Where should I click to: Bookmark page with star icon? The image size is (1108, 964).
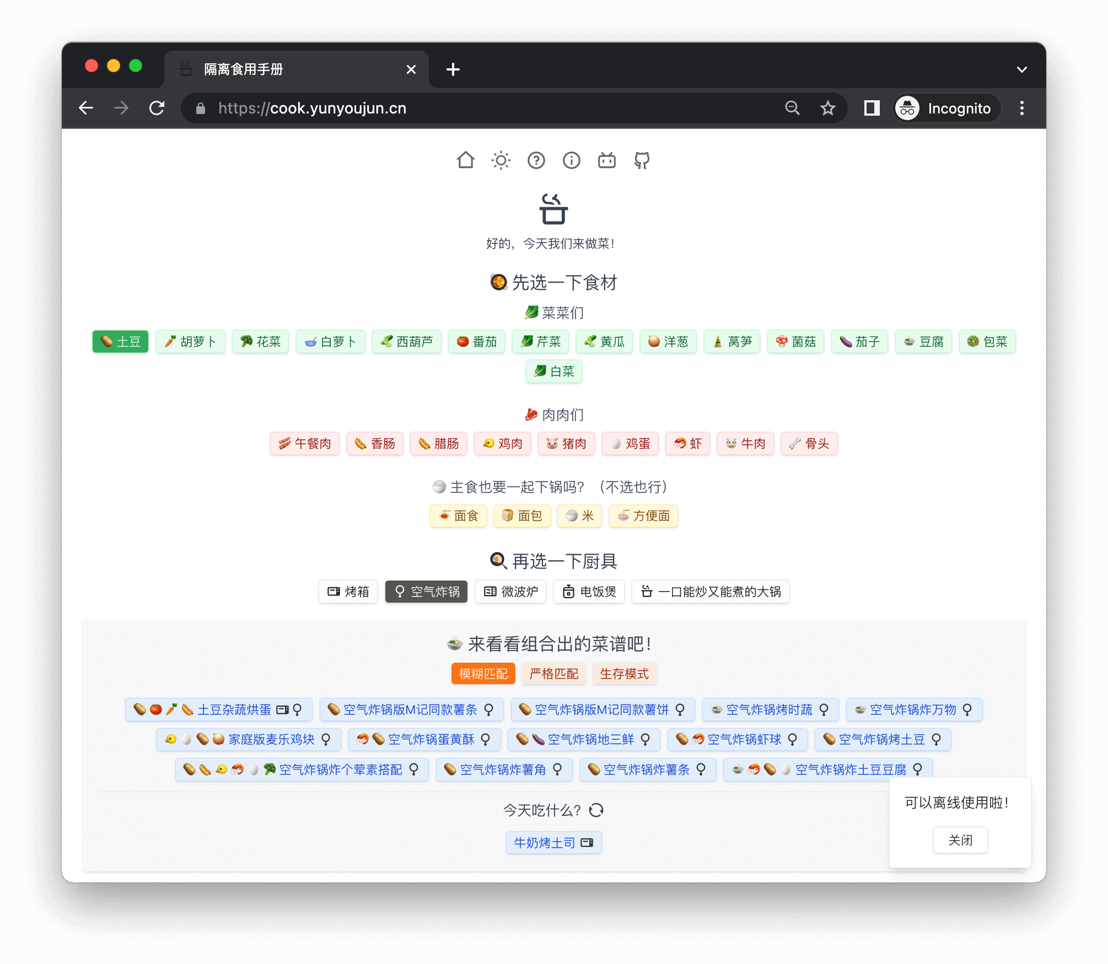827,108
